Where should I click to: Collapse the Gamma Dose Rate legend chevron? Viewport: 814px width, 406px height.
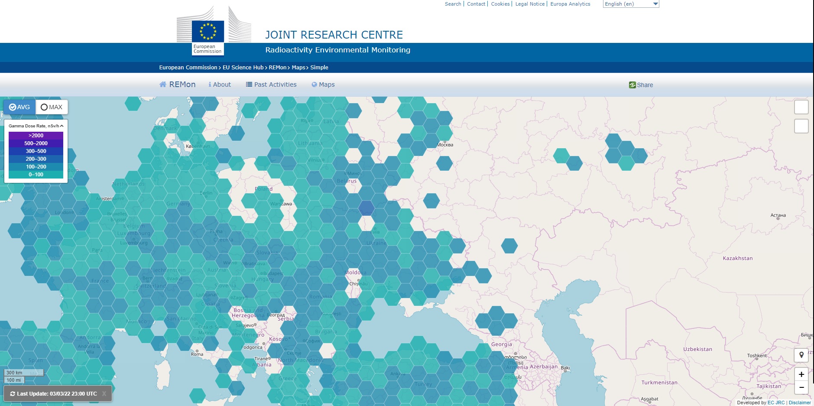click(62, 126)
